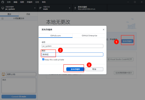This screenshot has width=145, height=100.
Task: Click the branch icon next to main
Action: point(40,8)
